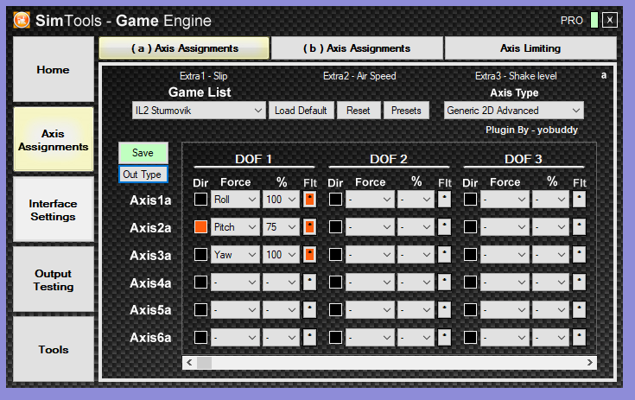Toggle Axis6a DOF 1 Dir box
The height and width of the screenshot is (400, 635).
tap(200, 337)
